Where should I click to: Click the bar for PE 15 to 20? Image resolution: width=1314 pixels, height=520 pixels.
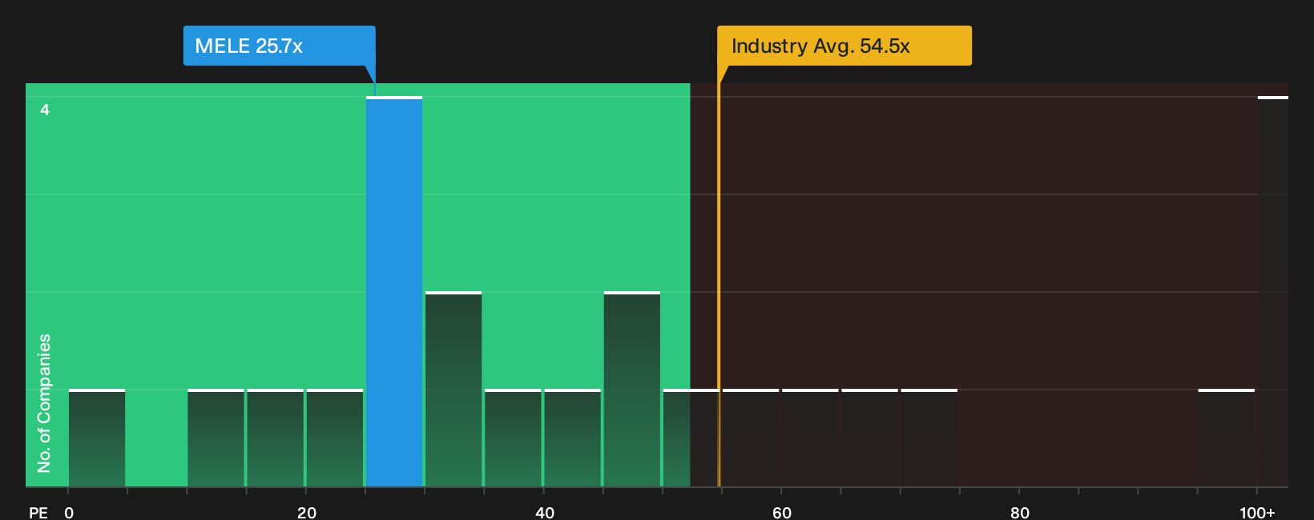tap(276, 438)
